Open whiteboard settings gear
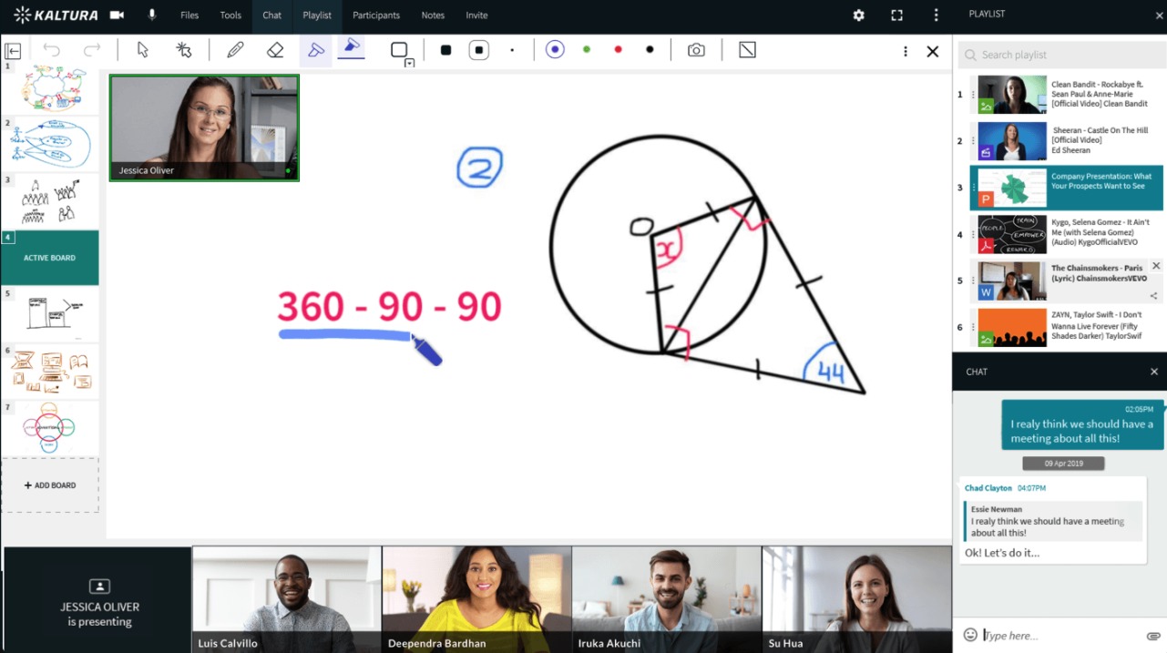The image size is (1167, 653). click(x=857, y=15)
